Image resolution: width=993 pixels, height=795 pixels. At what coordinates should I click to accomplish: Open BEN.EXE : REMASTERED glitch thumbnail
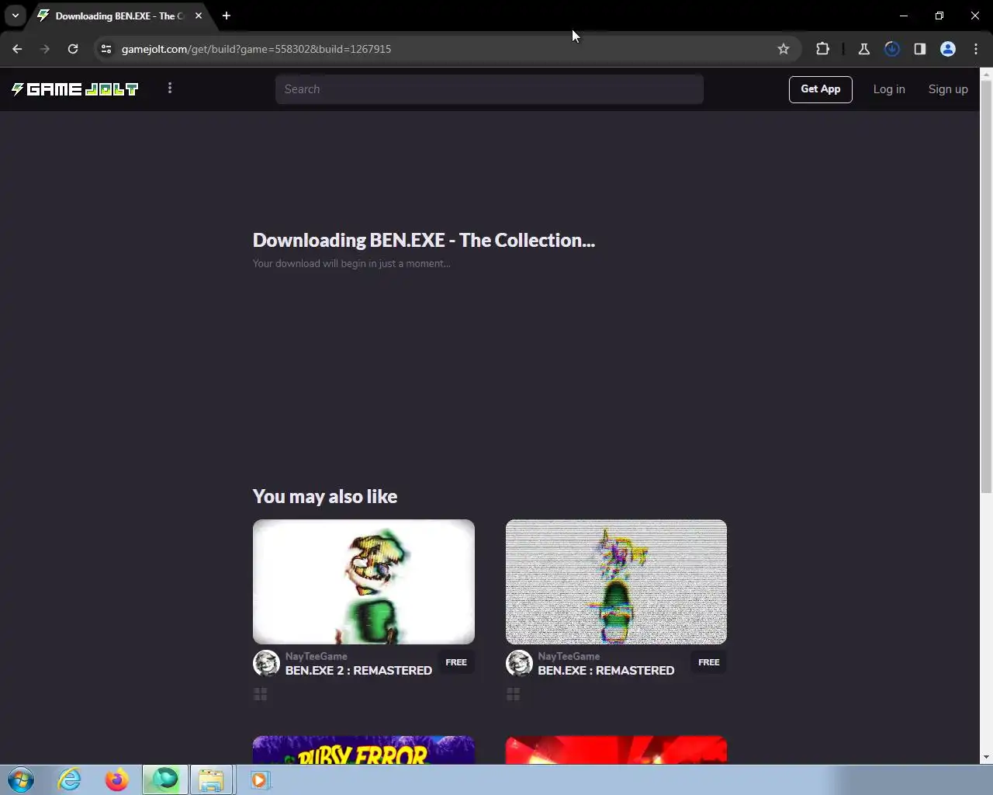coord(616,581)
